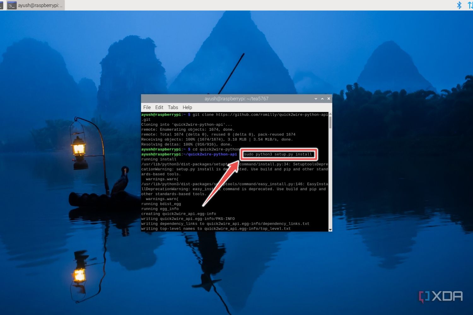The image size is (473, 315).
Task: Click the terminal icon in the window title area
Action: pyautogui.click(x=12, y=5)
